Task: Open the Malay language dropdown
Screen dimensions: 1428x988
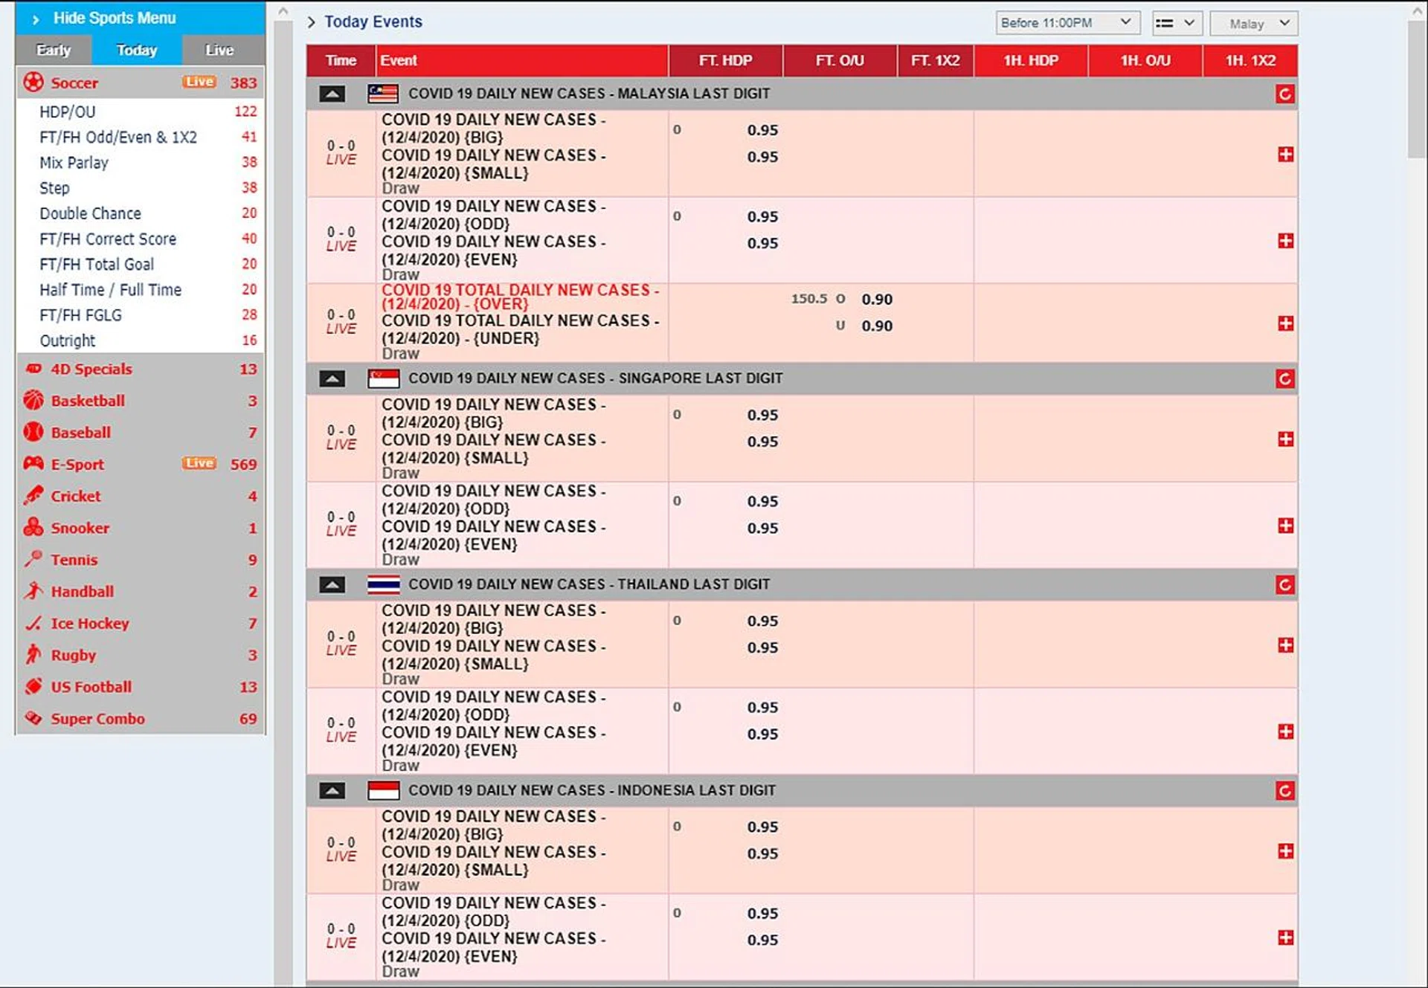Action: coord(1253,23)
